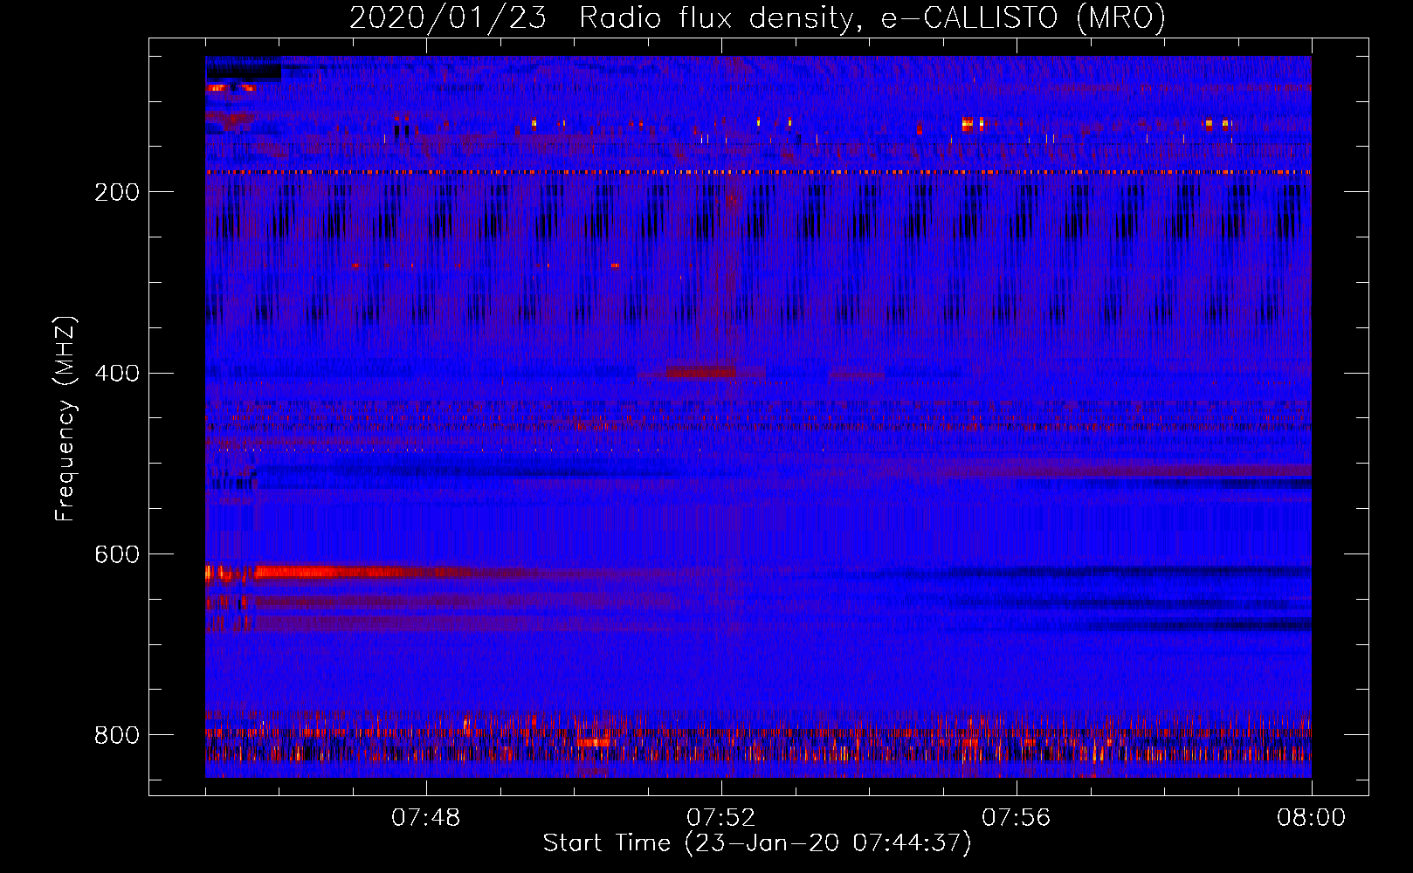Screen dimensions: 1413x873
Task: Click the Start Time axis label
Action: [757, 843]
